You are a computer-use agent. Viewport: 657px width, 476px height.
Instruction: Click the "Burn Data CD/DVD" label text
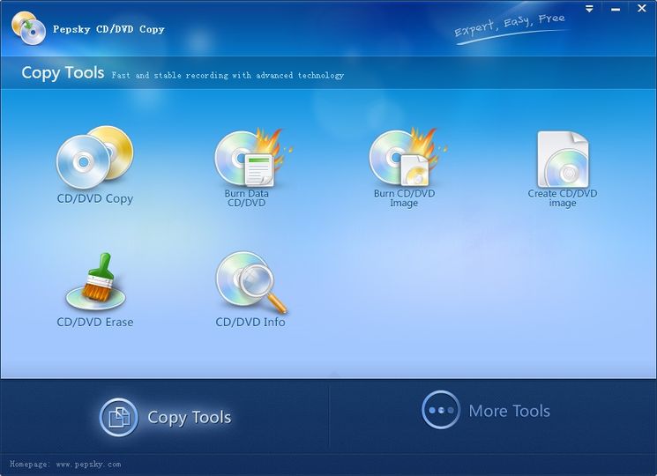coord(246,198)
